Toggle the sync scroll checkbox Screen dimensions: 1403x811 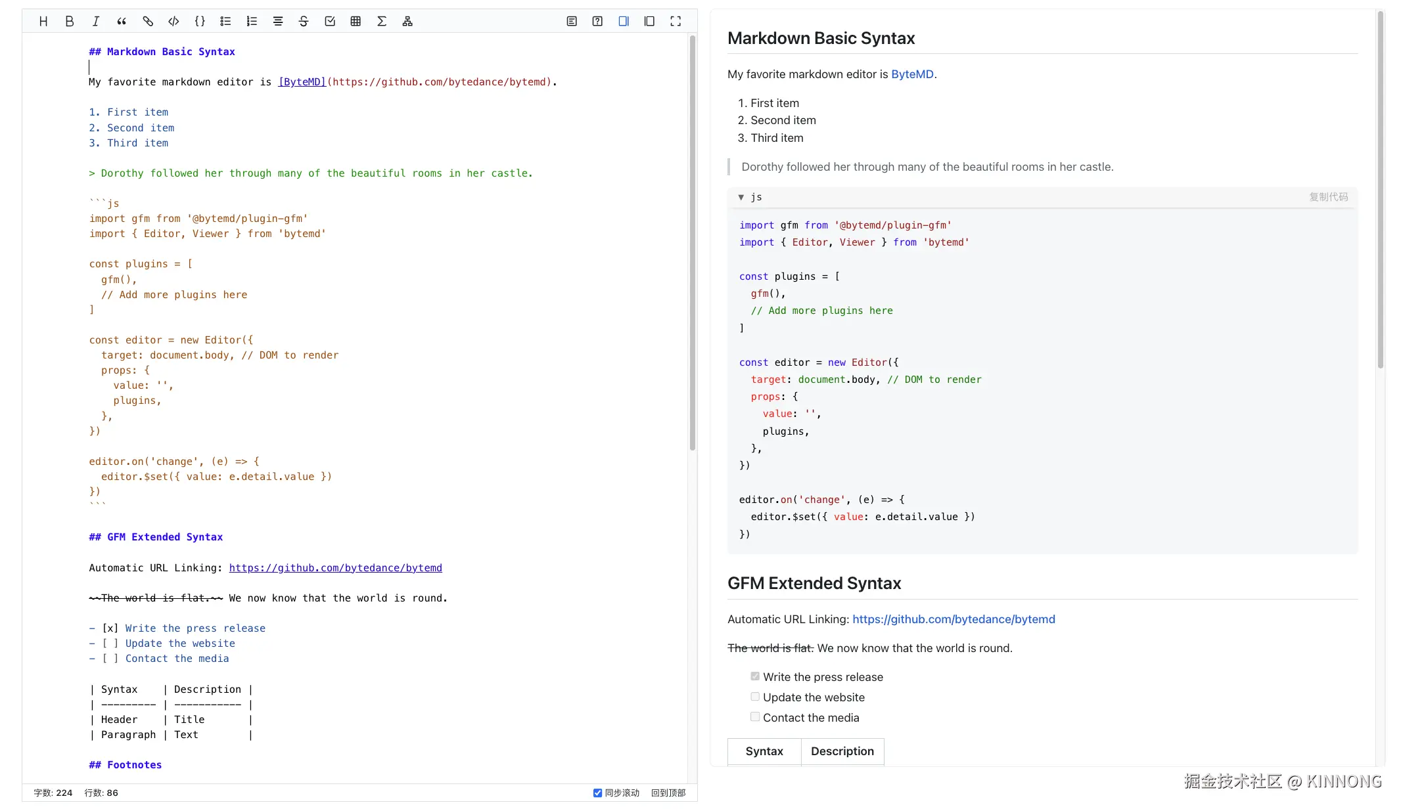[597, 793]
